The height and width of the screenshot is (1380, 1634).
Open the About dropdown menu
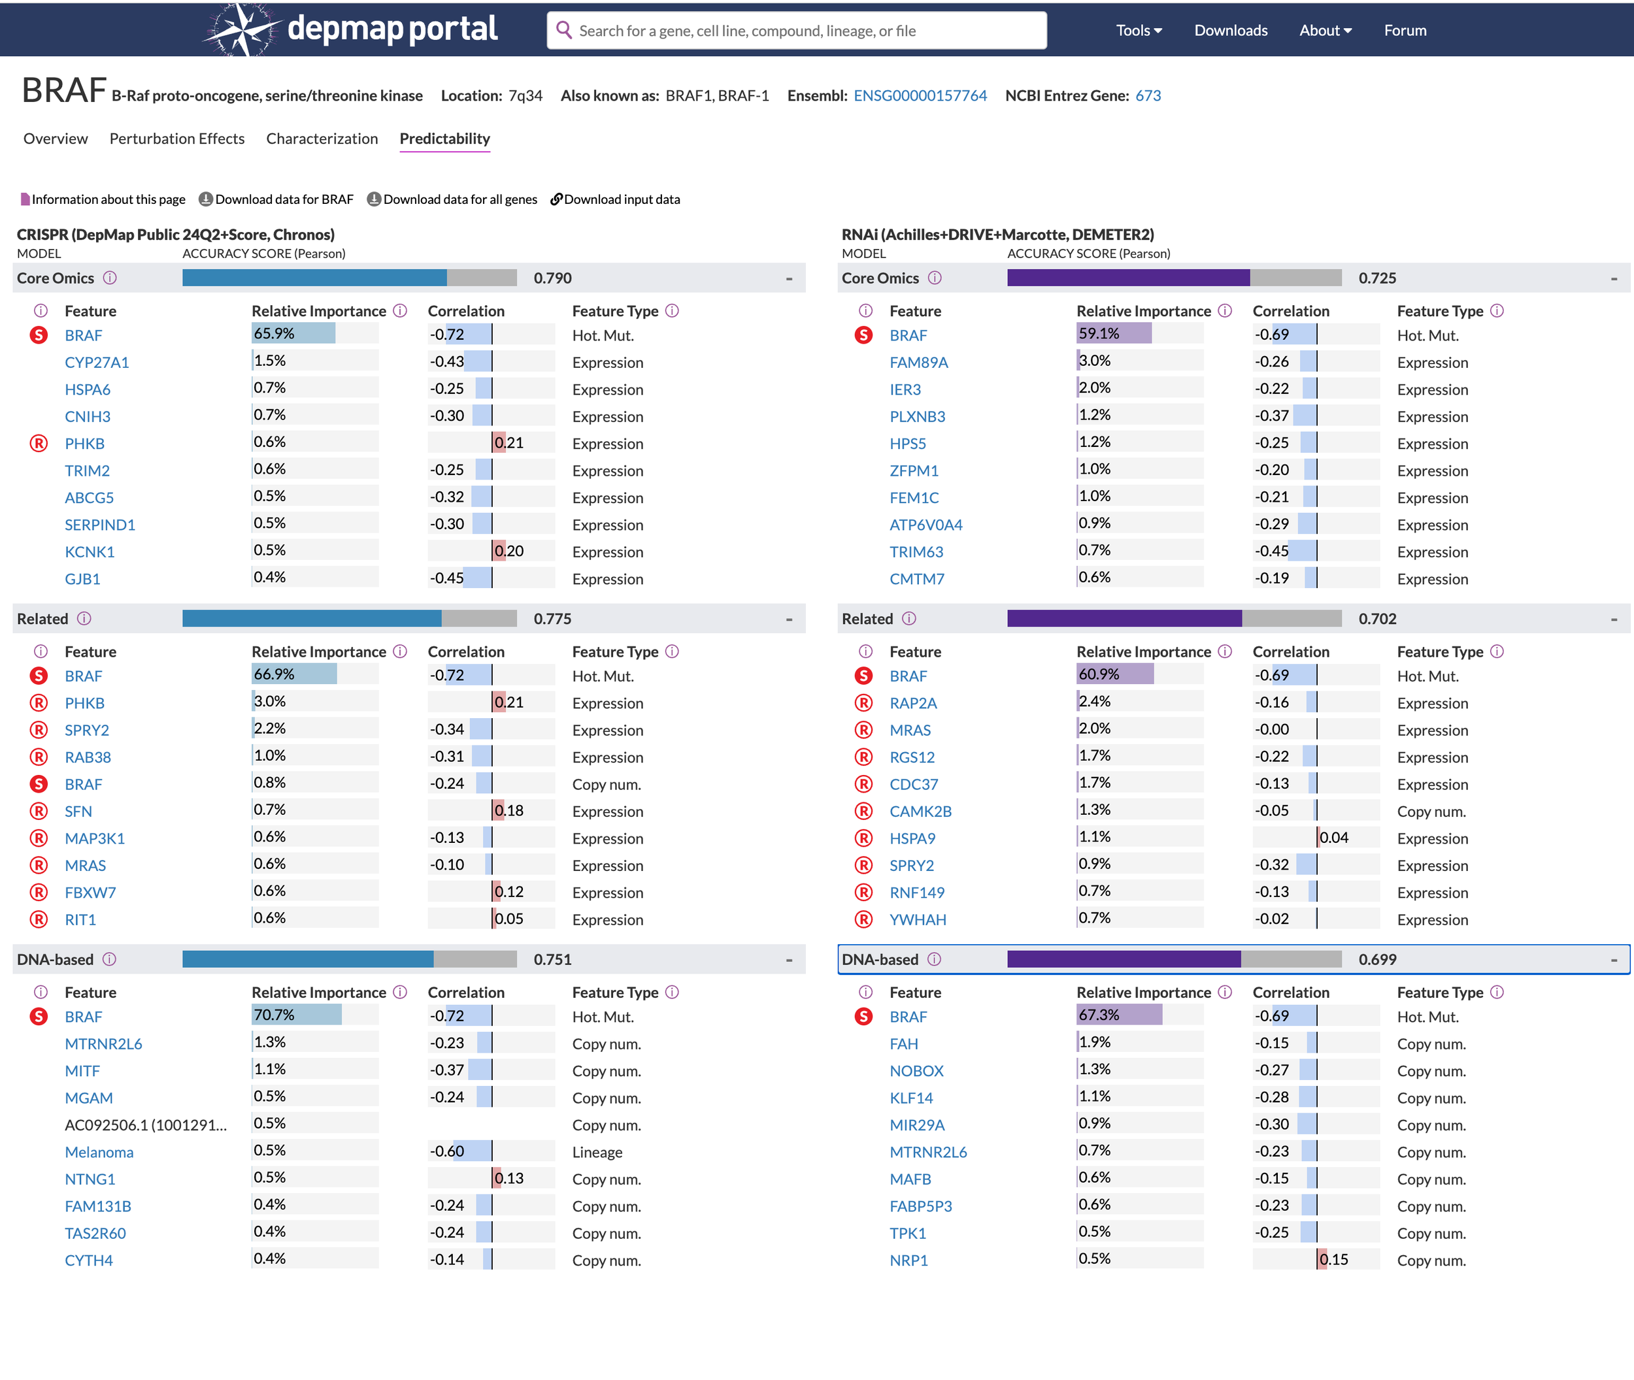coord(1325,31)
